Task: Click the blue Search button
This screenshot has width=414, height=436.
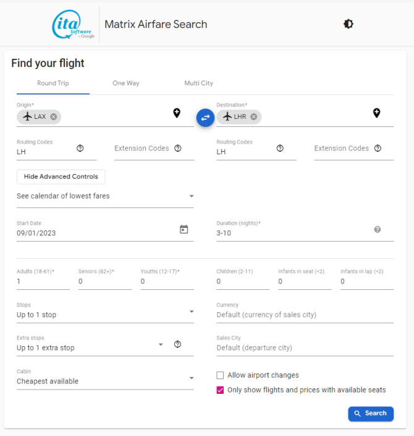Action: 371,414
